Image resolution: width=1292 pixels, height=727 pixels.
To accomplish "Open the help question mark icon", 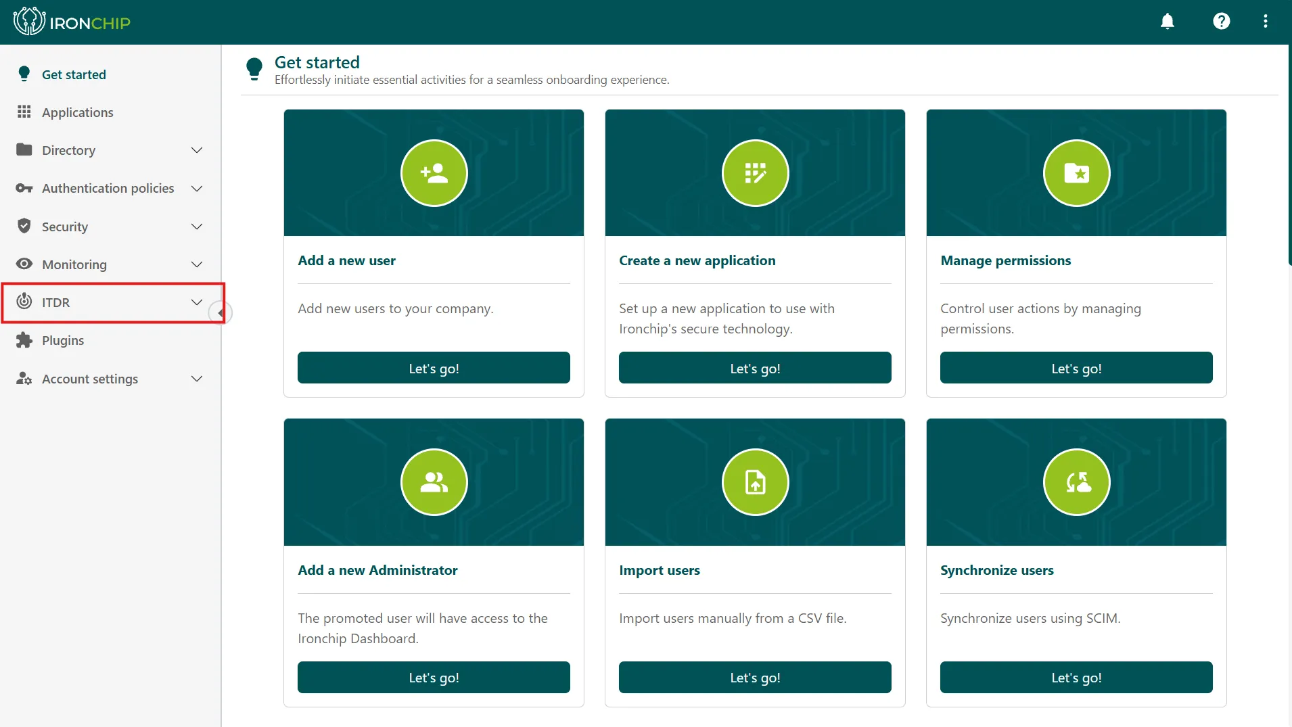I will click(1221, 22).
